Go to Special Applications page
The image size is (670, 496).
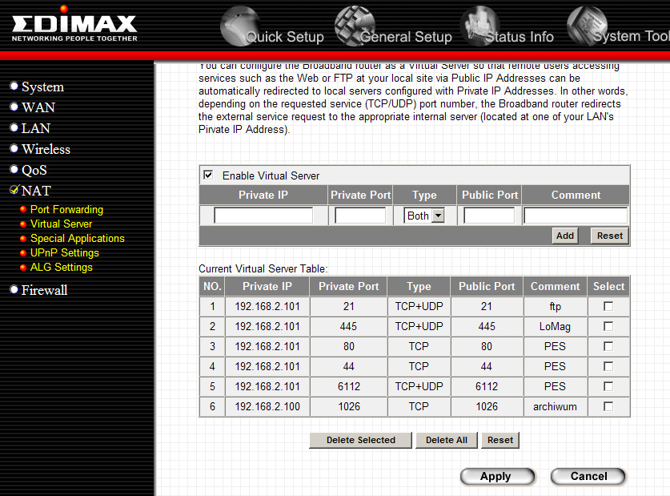[78, 239]
